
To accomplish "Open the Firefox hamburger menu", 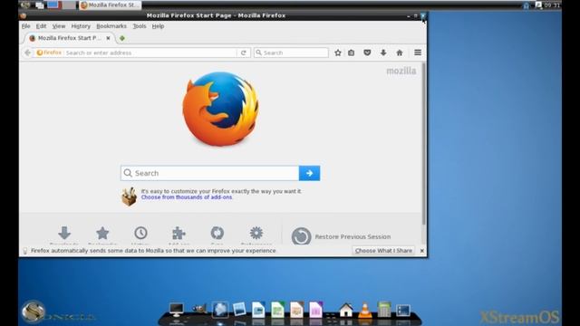I will [x=418, y=53].
